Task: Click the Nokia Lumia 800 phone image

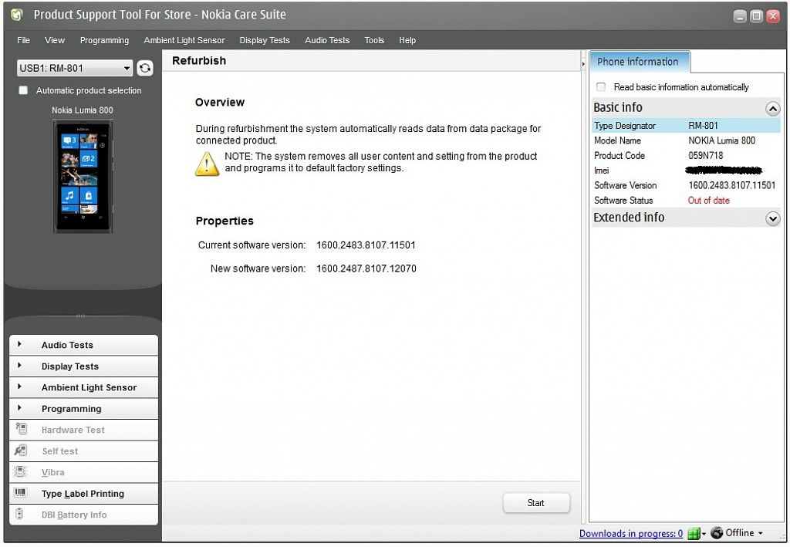Action: click(83, 177)
